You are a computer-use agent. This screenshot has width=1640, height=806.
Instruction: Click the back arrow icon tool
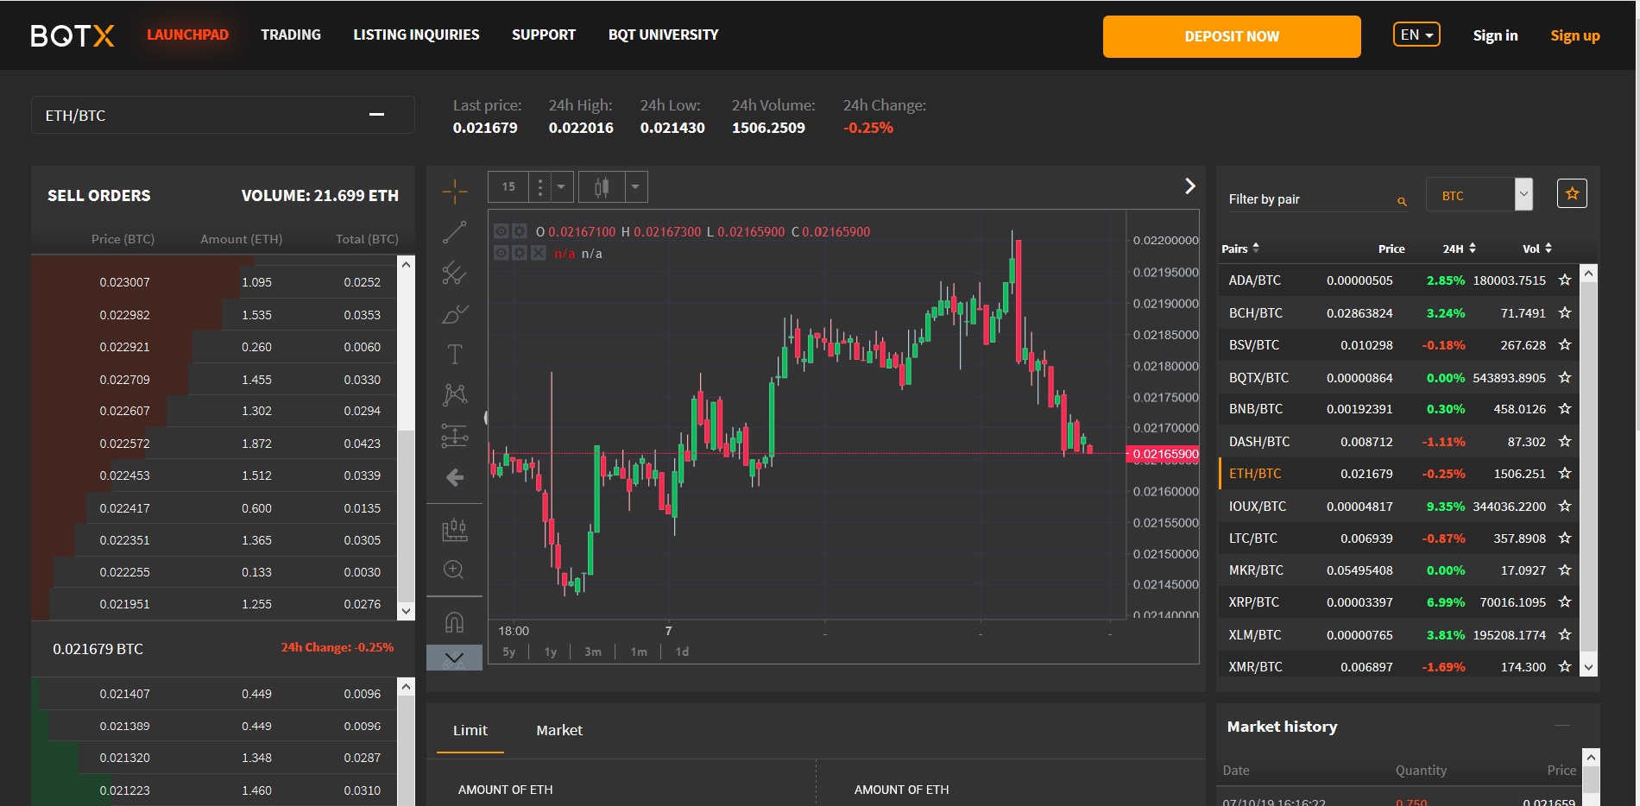tap(455, 477)
